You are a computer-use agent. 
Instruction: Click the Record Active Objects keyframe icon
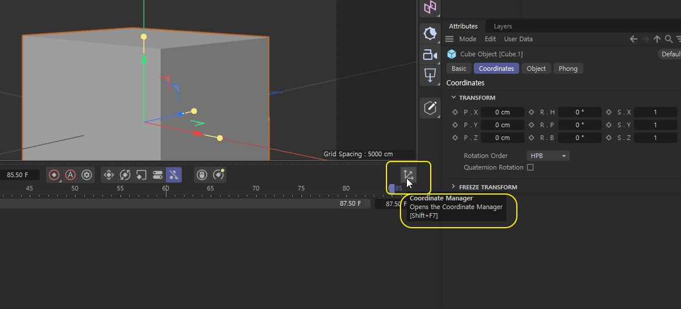click(x=54, y=175)
